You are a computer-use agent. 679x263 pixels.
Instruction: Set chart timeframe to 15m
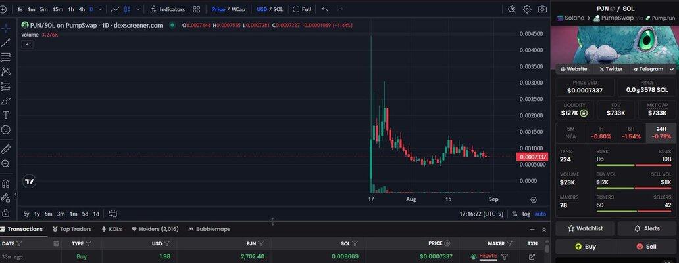(x=58, y=9)
